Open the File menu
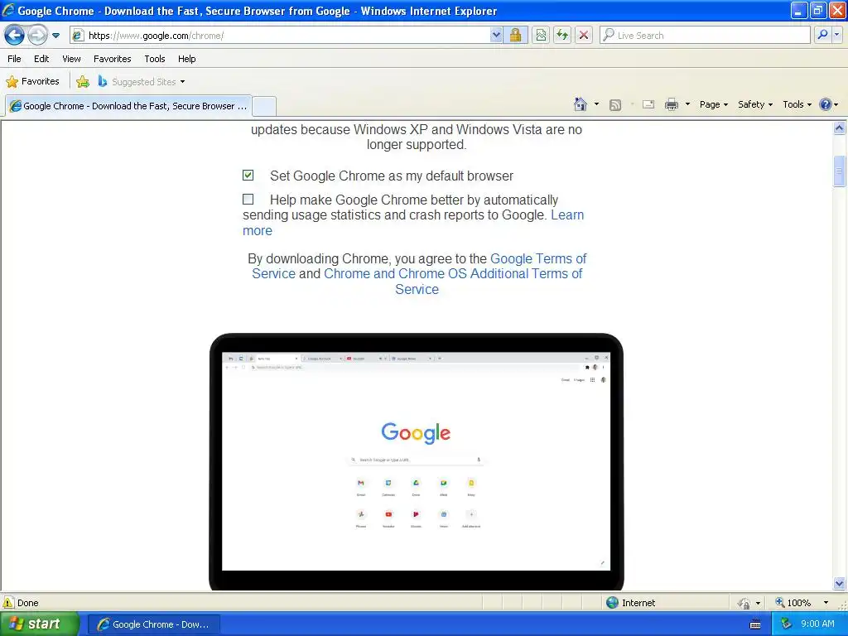Image resolution: width=848 pixels, height=636 pixels. click(x=15, y=59)
